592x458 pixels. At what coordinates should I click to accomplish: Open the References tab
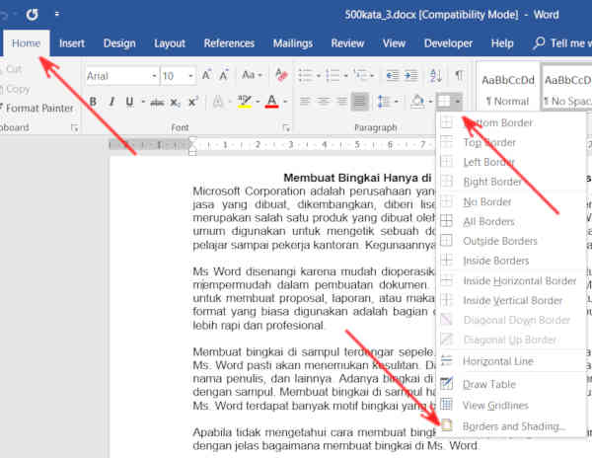pyautogui.click(x=229, y=43)
